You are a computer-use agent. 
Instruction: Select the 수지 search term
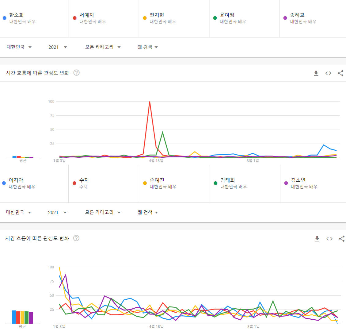click(x=84, y=180)
